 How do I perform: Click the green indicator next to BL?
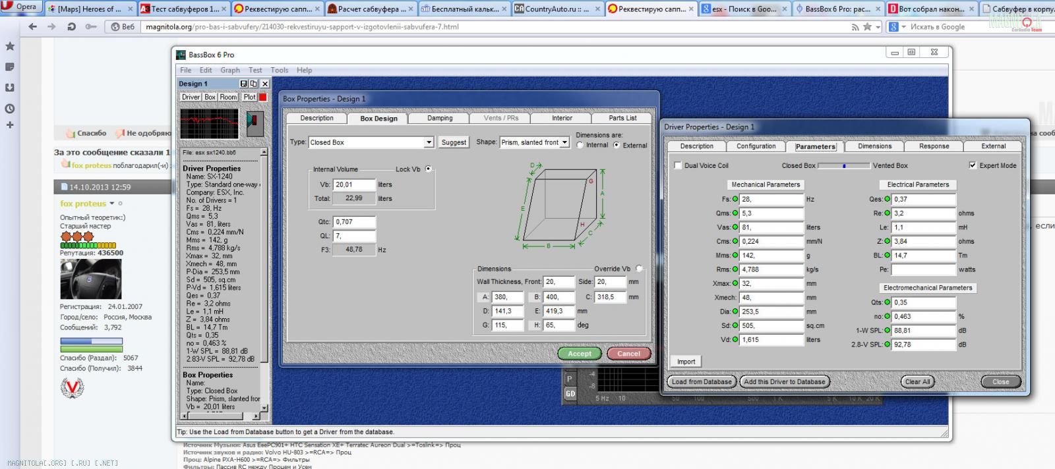pyautogui.click(x=888, y=255)
